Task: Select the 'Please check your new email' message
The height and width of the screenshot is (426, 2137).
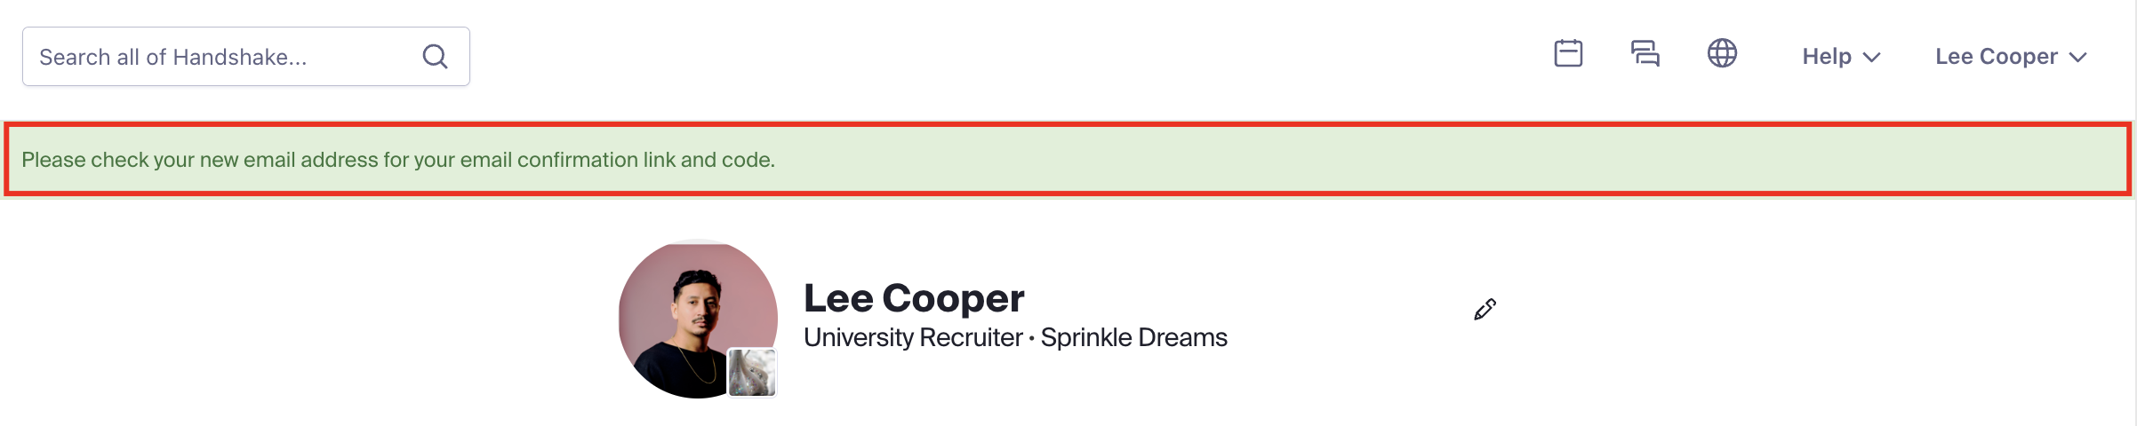Action: (x=398, y=160)
